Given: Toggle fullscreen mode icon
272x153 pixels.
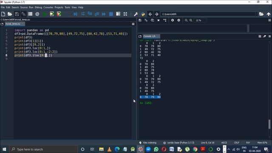Looking at the screenshot, I should [125, 14].
